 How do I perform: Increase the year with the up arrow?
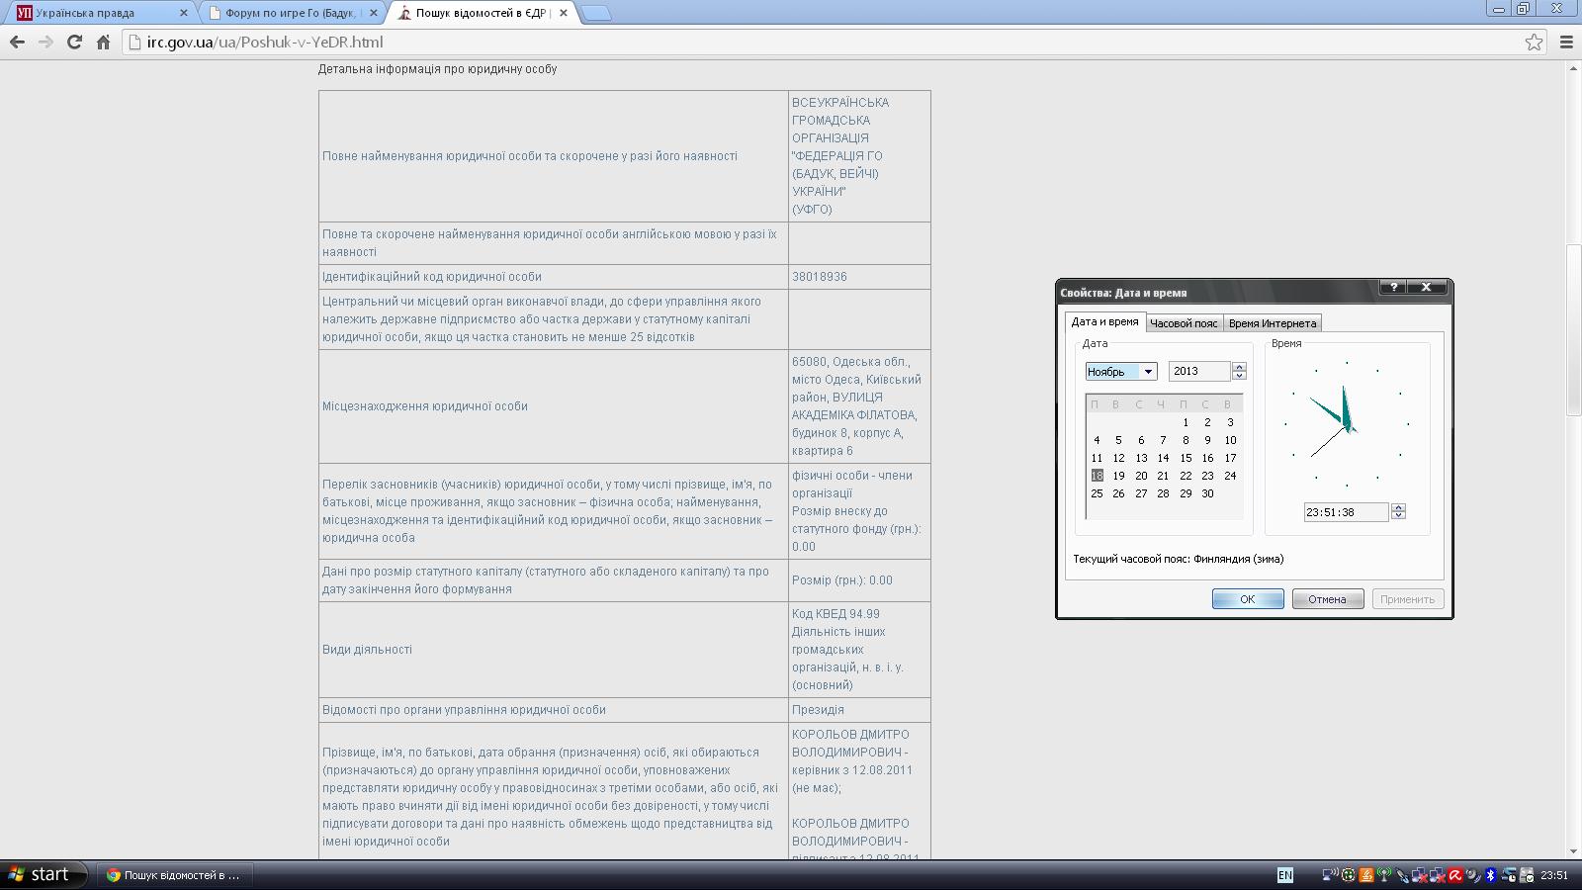pos(1239,367)
